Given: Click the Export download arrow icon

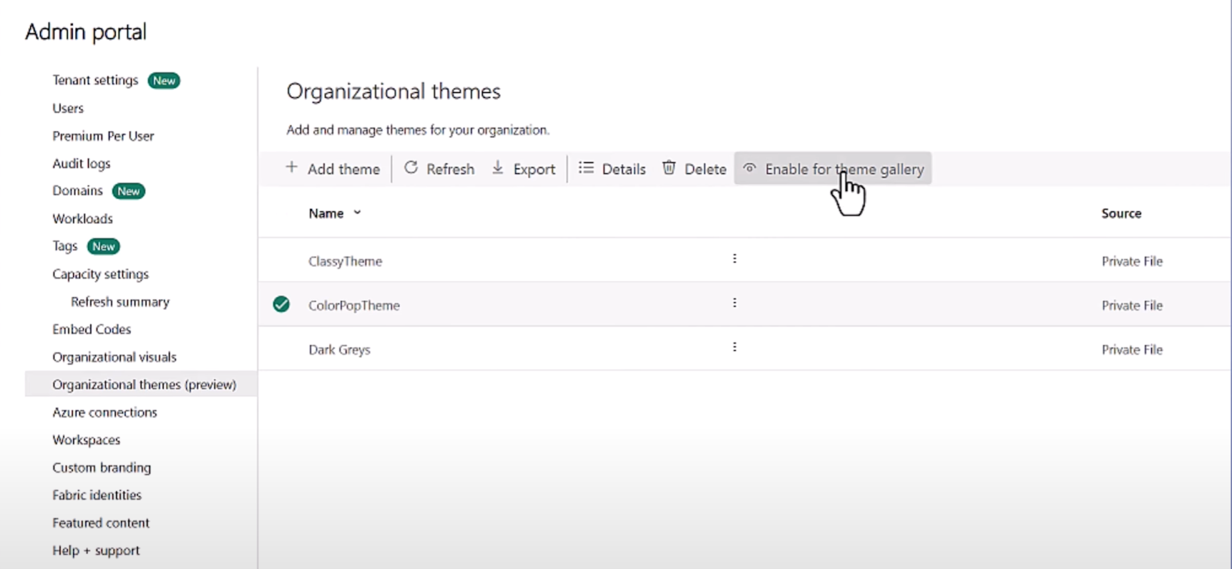Looking at the screenshot, I should [497, 168].
